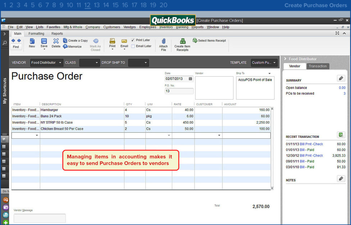Open the Banking menu
Screen dimensions: 351x225
(182, 27)
